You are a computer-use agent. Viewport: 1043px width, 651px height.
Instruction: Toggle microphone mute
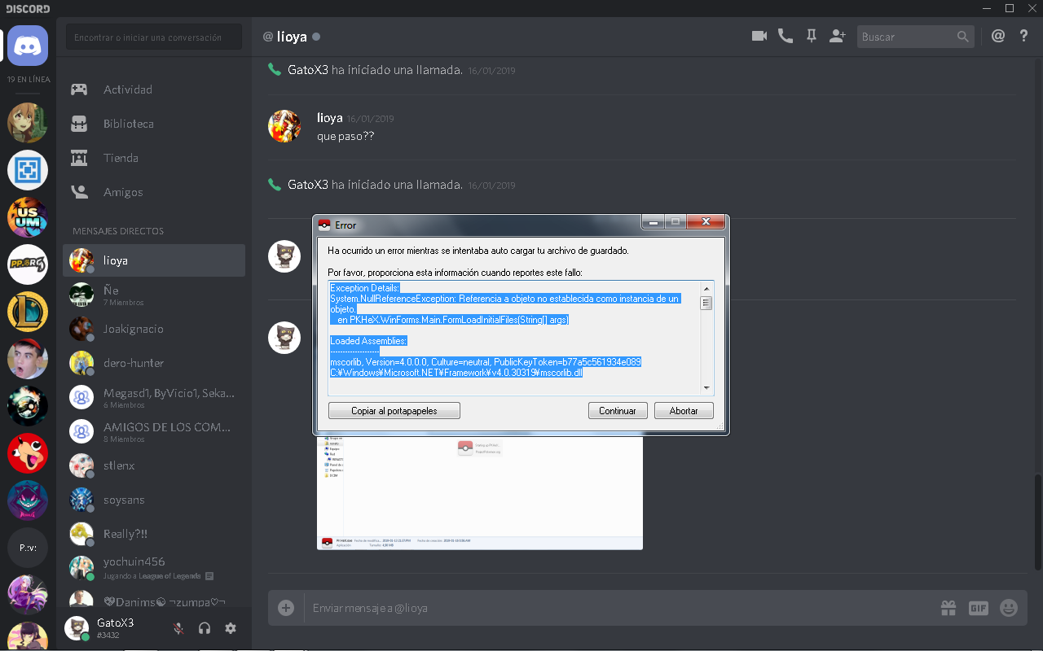pyautogui.click(x=178, y=628)
